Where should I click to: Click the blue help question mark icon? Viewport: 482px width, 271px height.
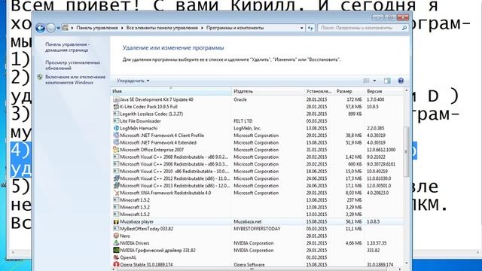401,81
